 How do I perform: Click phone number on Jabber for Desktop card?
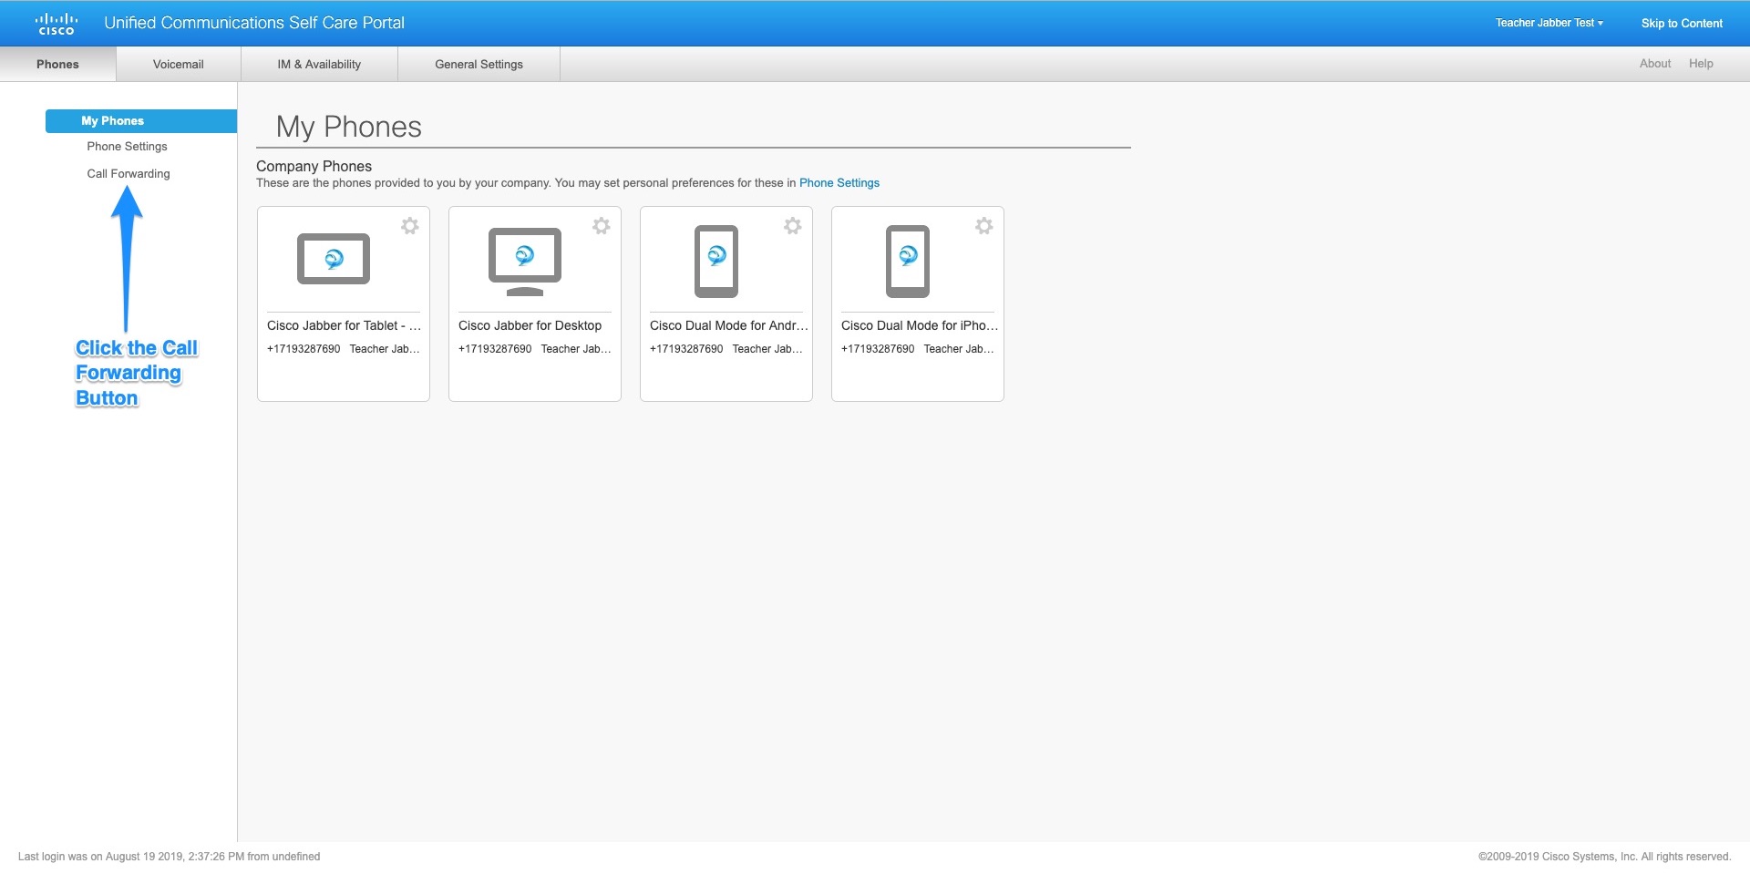click(495, 349)
